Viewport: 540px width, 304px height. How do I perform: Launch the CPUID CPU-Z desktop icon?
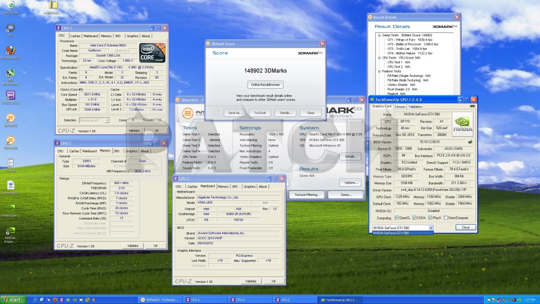(x=11, y=95)
